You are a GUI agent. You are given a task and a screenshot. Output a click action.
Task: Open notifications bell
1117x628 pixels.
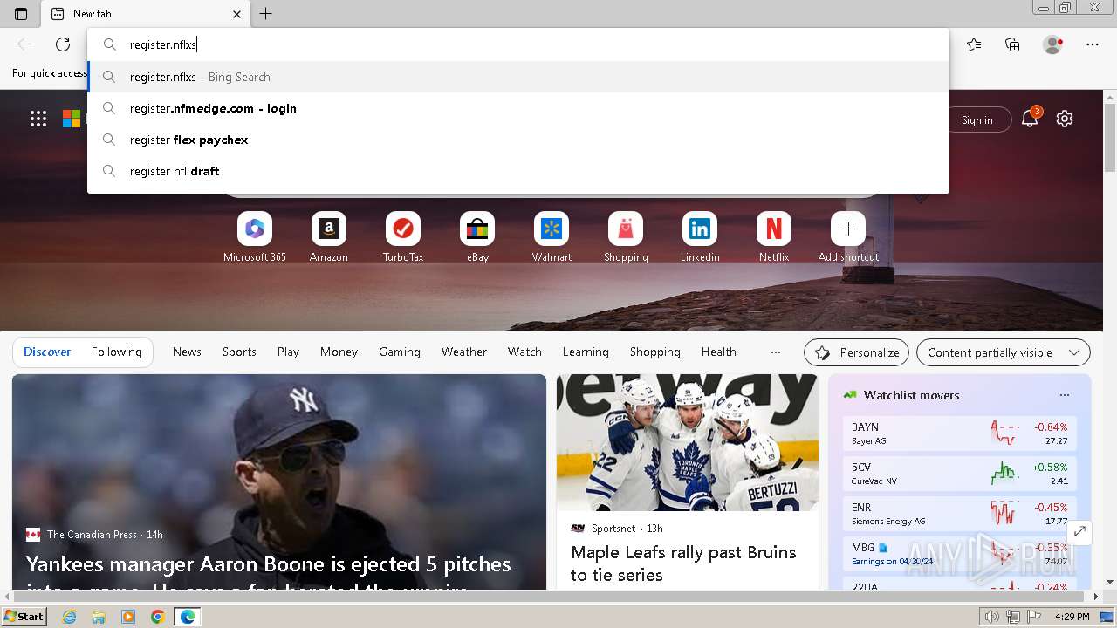pyautogui.click(x=1030, y=119)
